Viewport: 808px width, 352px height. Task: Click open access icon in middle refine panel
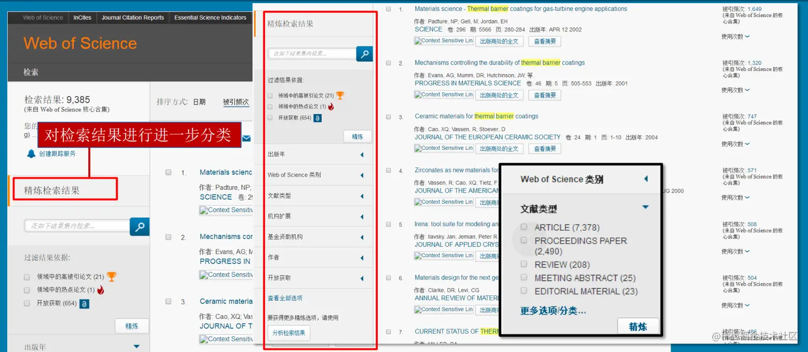317,118
